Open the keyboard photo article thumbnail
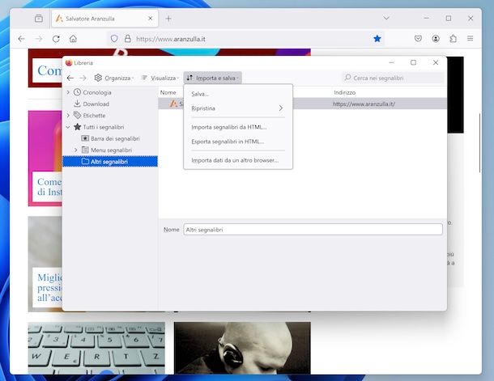 pyautogui.click(x=96, y=348)
